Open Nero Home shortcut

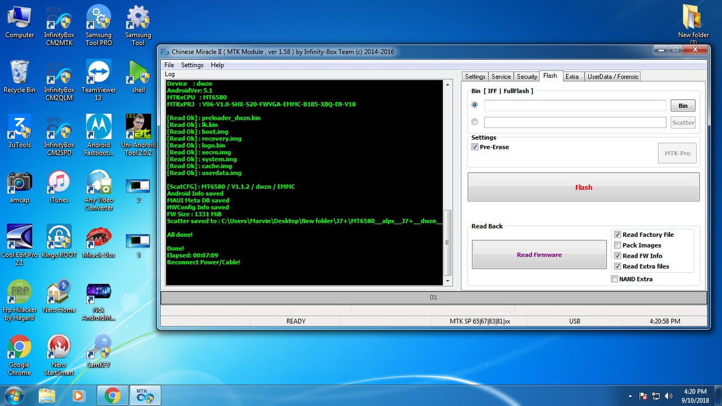click(x=59, y=297)
